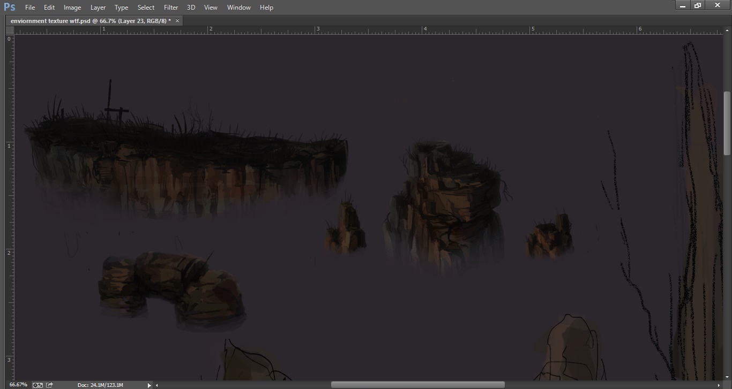Open the File menu
Image resolution: width=732 pixels, height=389 pixels.
(x=30, y=7)
